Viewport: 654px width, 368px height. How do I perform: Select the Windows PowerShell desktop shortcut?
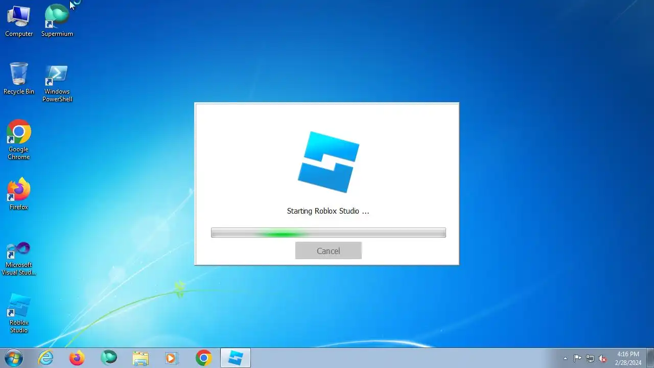click(x=57, y=83)
